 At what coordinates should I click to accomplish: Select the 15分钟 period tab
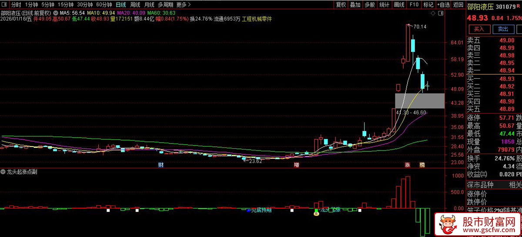(65, 5)
